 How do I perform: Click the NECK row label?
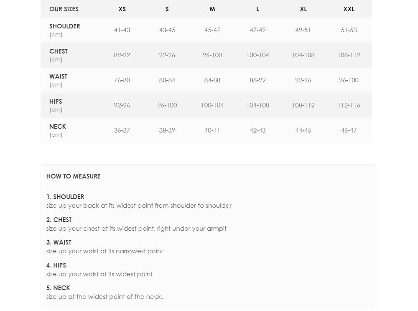click(58, 126)
